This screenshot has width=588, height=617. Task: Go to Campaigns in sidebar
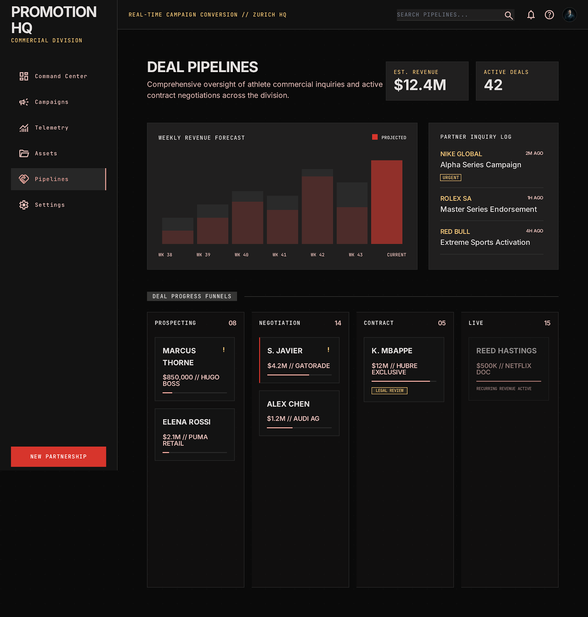pos(59,102)
